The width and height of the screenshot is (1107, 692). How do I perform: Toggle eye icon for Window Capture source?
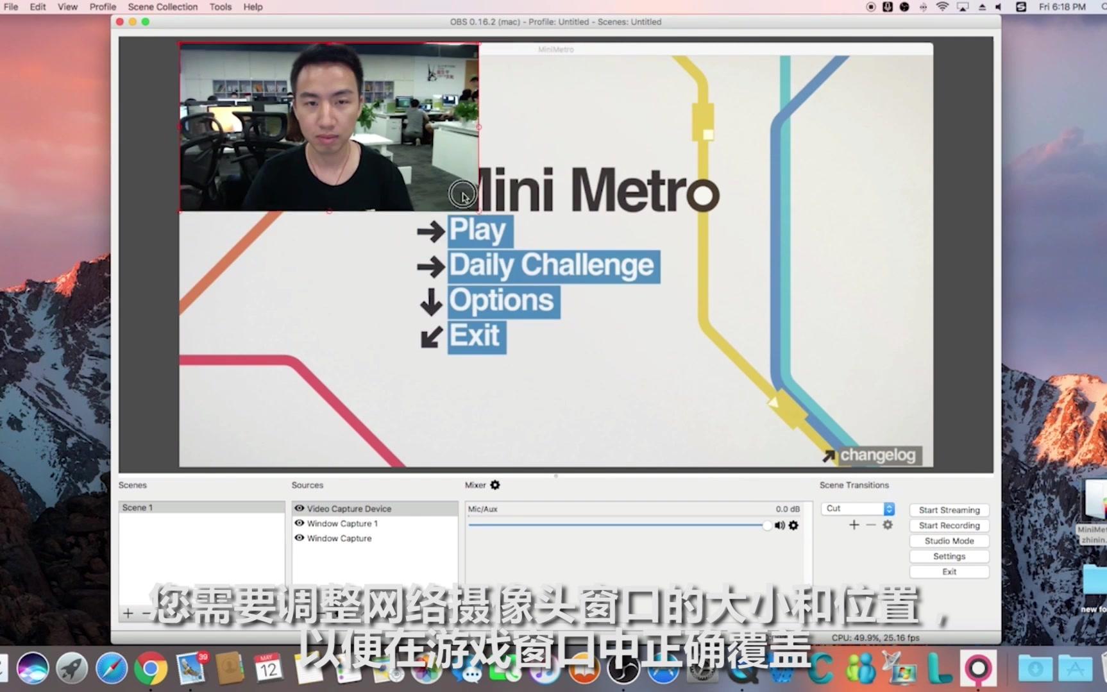299,537
